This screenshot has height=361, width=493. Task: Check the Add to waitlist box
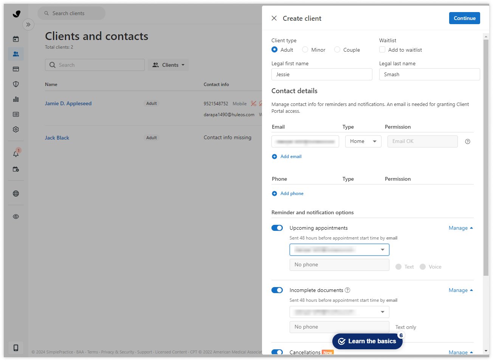tap(382, 50)
